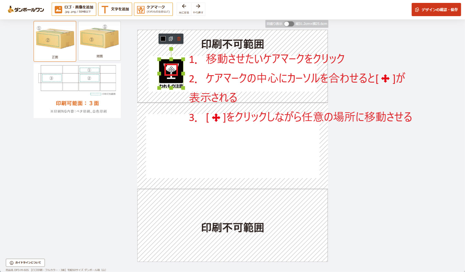Click the green rotation handle above care mark

tap(171, 49)
